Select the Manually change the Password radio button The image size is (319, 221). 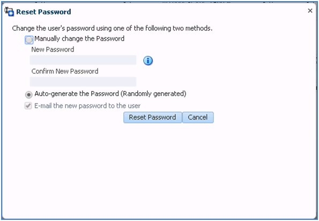29,40
